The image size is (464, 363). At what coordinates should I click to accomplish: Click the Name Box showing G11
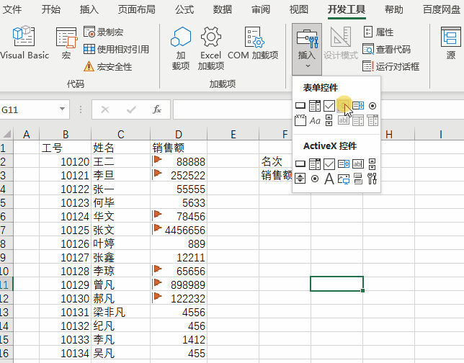click(29, 109)
